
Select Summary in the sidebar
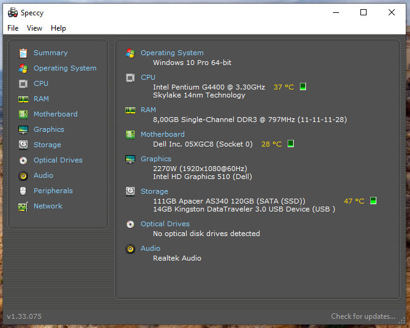pos(51,53)
